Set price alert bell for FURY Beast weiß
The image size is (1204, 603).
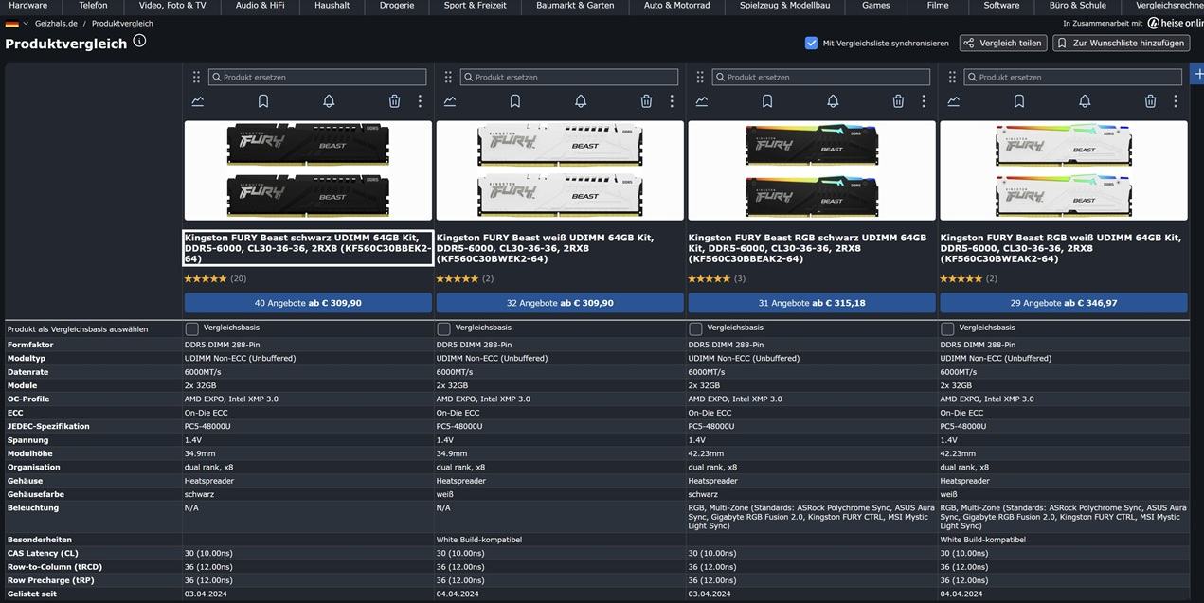(x=581, y=101)
